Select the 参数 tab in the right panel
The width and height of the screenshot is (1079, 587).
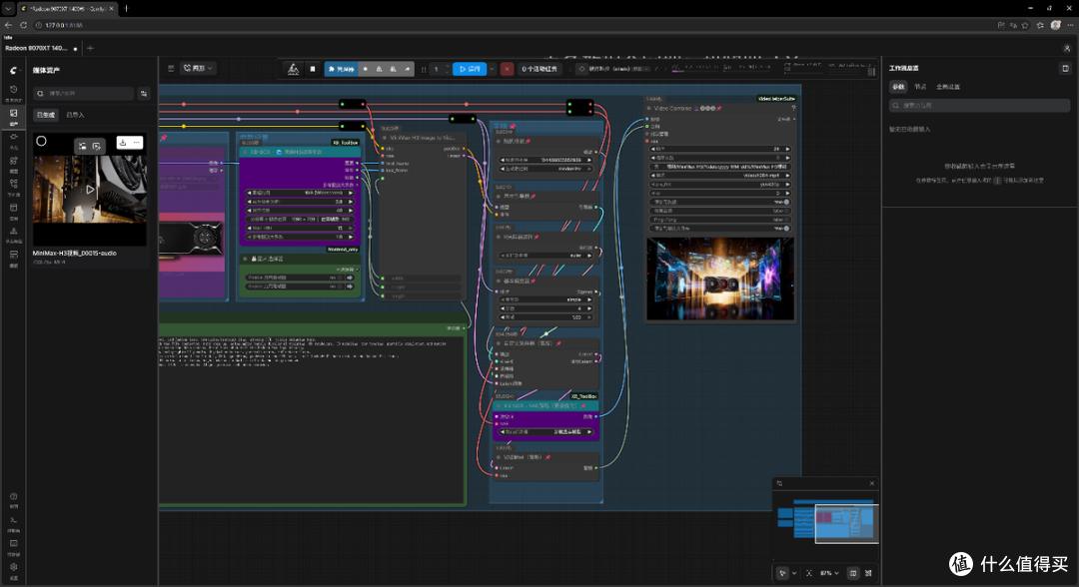tap(899, 87)
